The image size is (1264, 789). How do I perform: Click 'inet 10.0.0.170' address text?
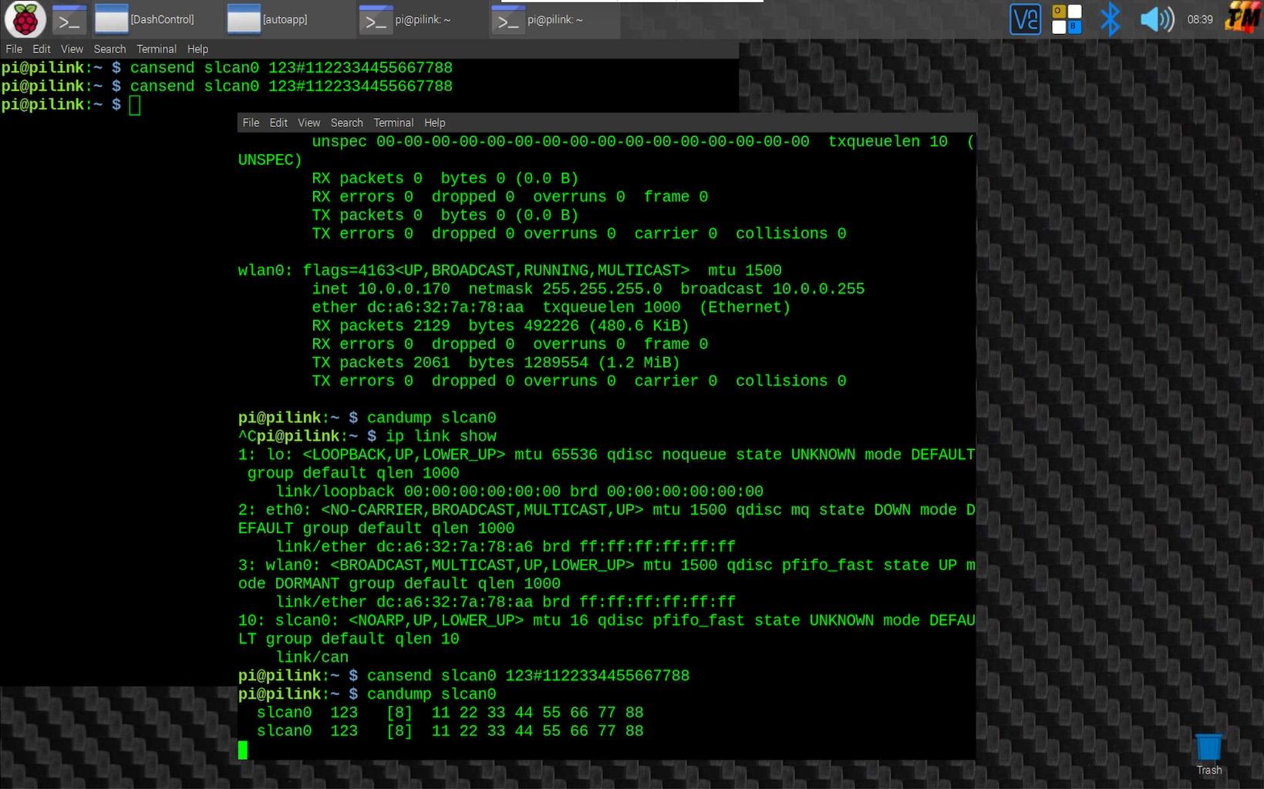click(x=381, y=289)
